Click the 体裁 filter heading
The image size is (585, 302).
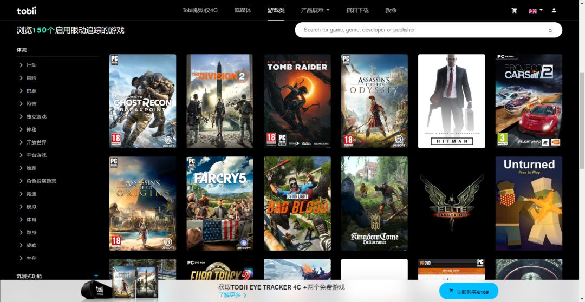point(22,50)
